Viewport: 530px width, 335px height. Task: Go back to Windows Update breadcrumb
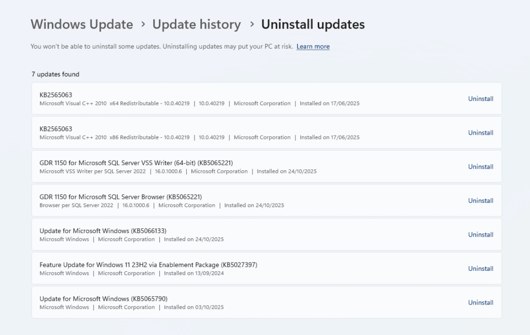click(82, 24)
